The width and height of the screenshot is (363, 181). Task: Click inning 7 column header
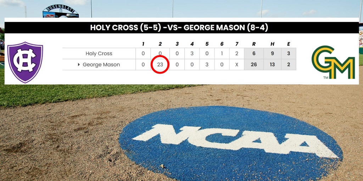(x=236, y=44)
